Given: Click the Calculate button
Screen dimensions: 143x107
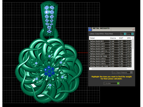Looking at the screenshot, I should coord(111,83).
